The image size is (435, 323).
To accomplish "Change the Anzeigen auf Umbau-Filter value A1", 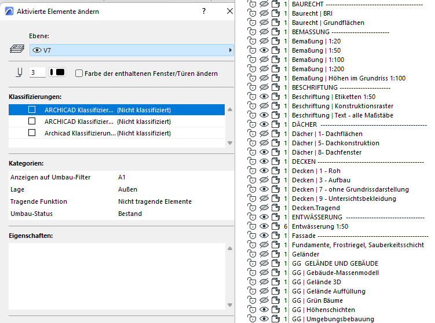I will (122, 177).
